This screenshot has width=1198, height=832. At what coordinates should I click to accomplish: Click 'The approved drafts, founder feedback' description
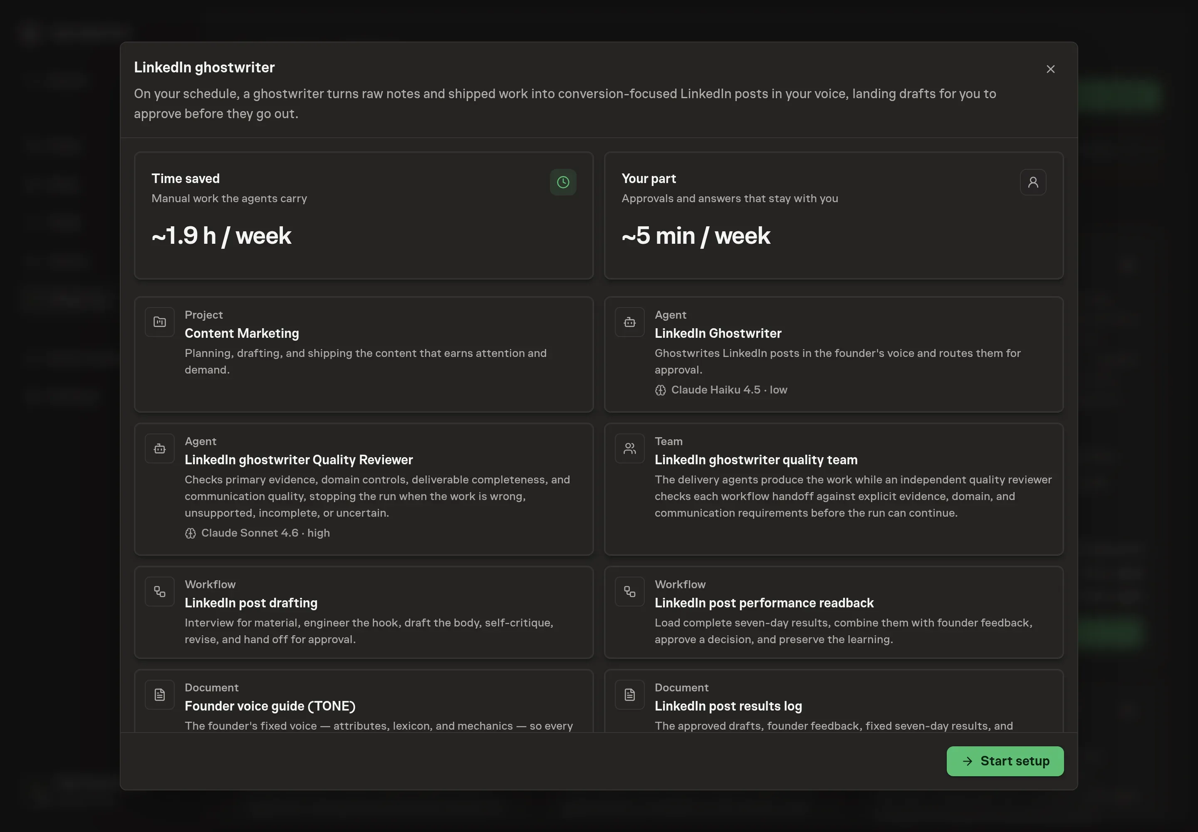tap(834, 726)
